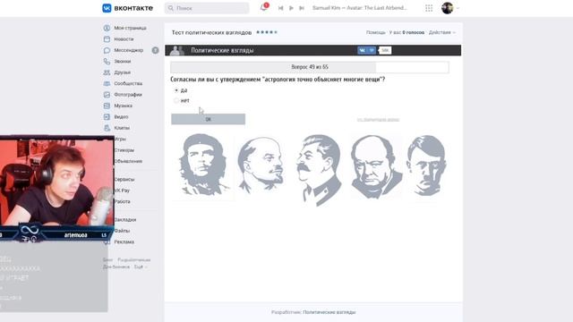
Task: Click the webcam overlay of the streamer
Action: click(x=57, y=182)
